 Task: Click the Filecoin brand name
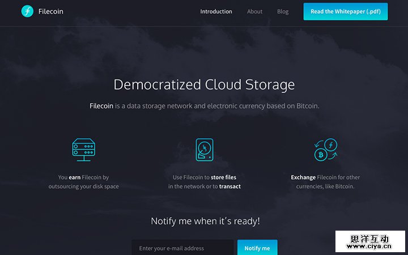51,11
